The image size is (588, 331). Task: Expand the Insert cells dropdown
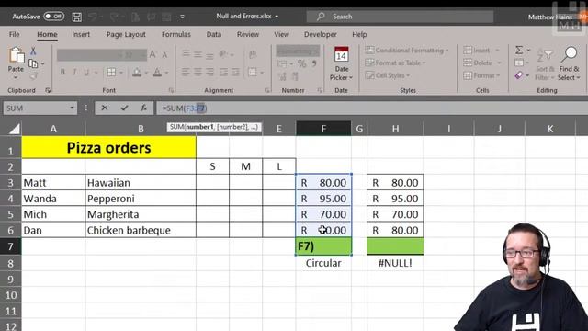[x=497, y=50]
